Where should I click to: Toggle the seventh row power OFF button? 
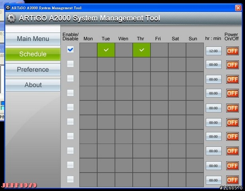233,136
